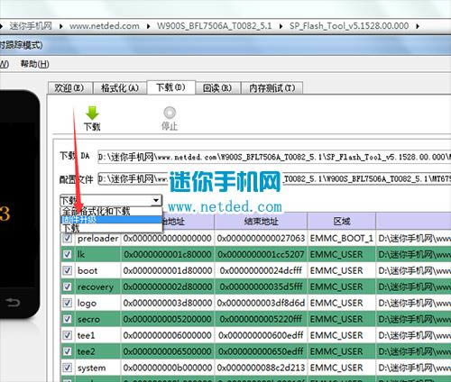
Task: Click the lk row EMMC_USER region cell
Action: 342,255
